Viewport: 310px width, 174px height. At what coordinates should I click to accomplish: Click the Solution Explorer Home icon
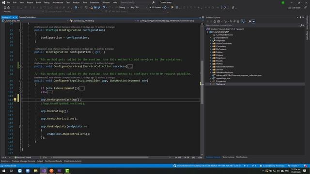(x=215, y=21)
